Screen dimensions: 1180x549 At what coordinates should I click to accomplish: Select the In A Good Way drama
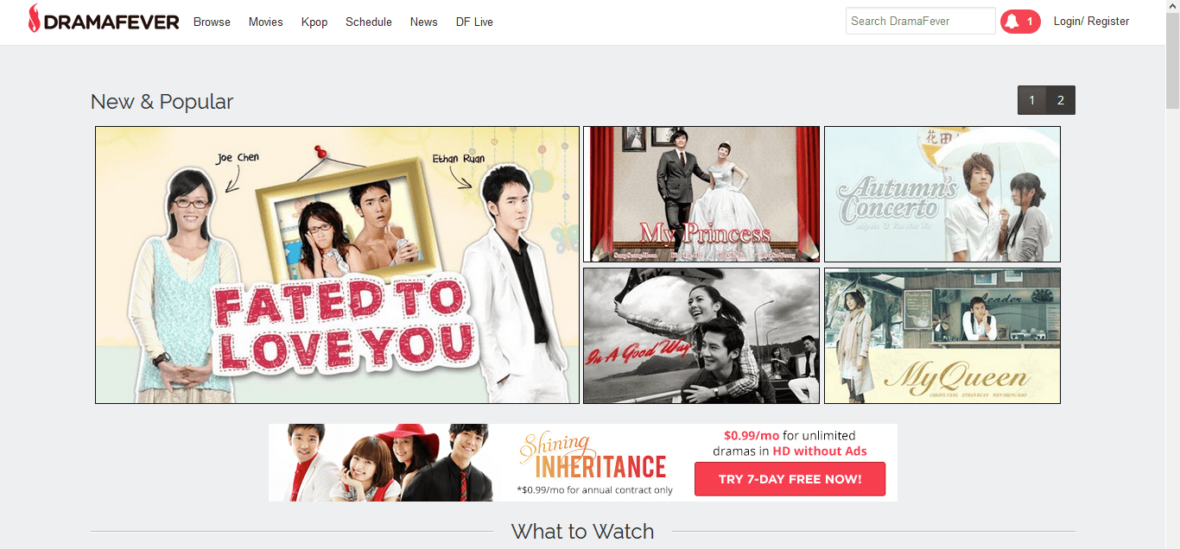pyautogui.click(x=701, y=335)
